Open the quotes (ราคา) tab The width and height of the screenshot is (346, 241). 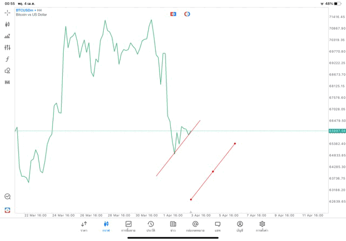tap(84, 226)
